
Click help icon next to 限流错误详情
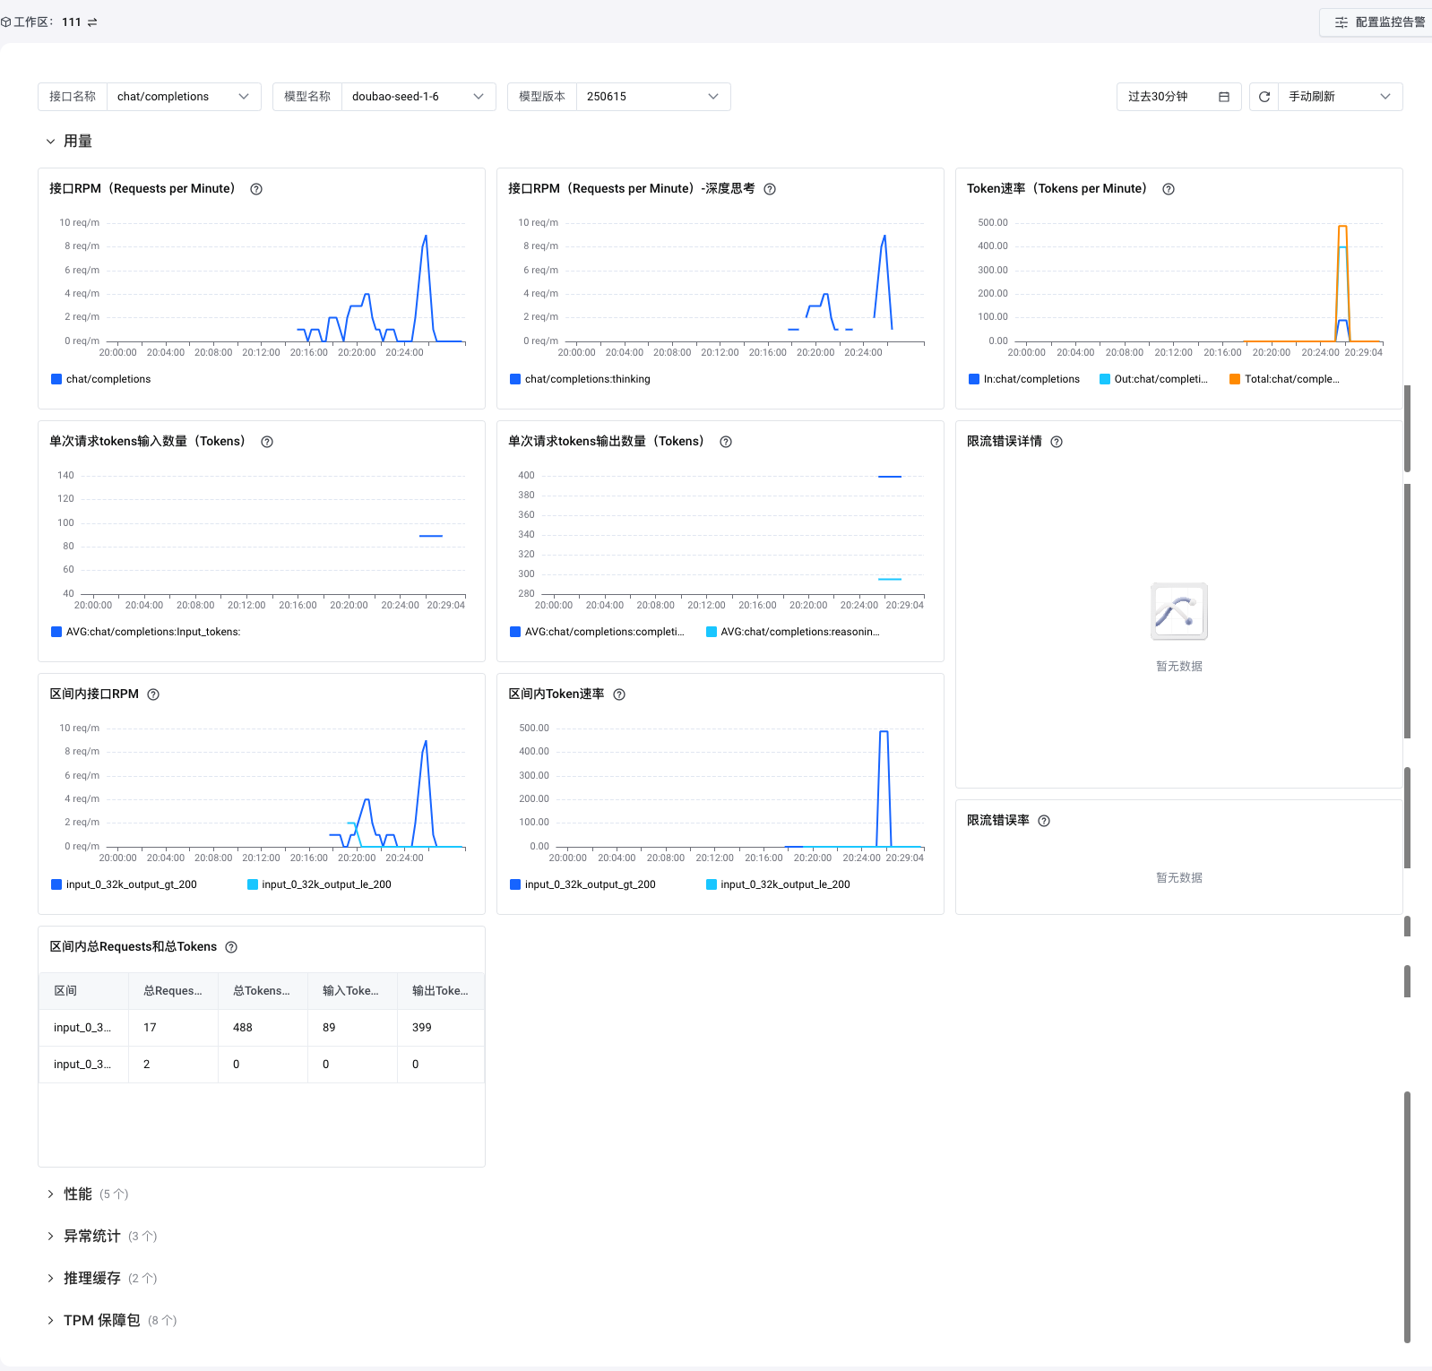(1057, 442)
